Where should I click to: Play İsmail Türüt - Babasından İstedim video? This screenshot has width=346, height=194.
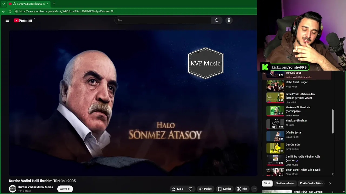[297, 98]
